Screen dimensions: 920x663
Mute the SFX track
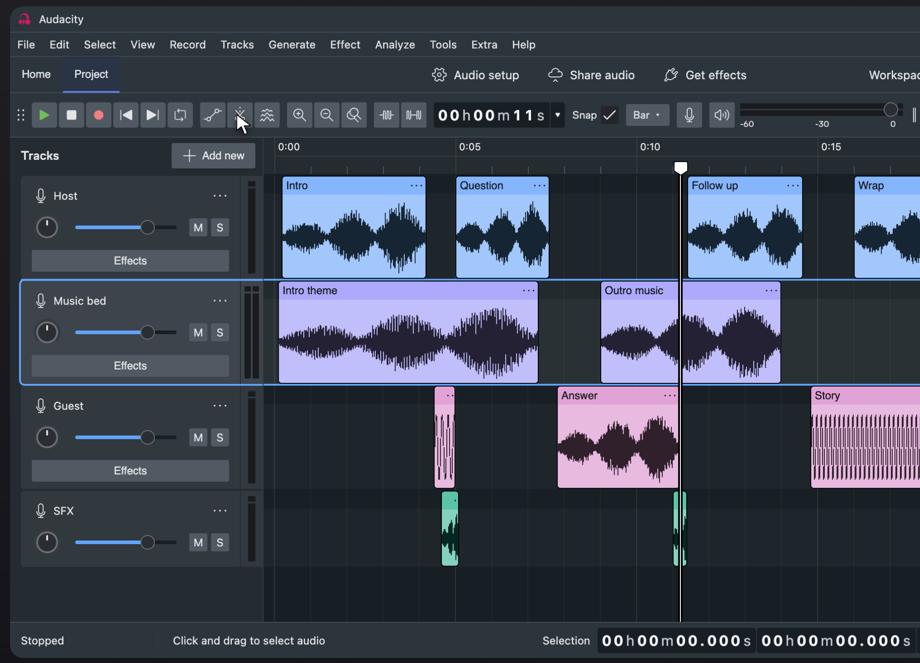tap(198, 542)
